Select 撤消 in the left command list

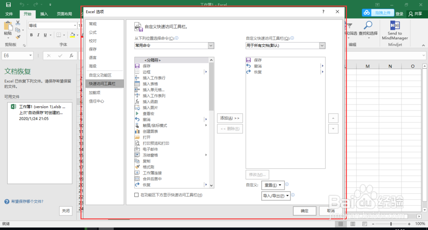(x=172, y=119)
